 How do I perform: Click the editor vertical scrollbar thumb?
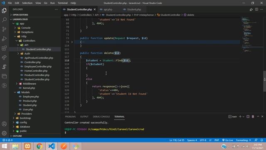264,81
